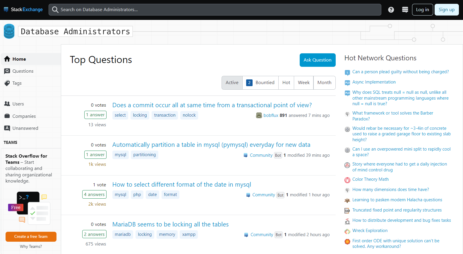
Task: Click Community avatar on MariaDB question
Action: (246, 235)
